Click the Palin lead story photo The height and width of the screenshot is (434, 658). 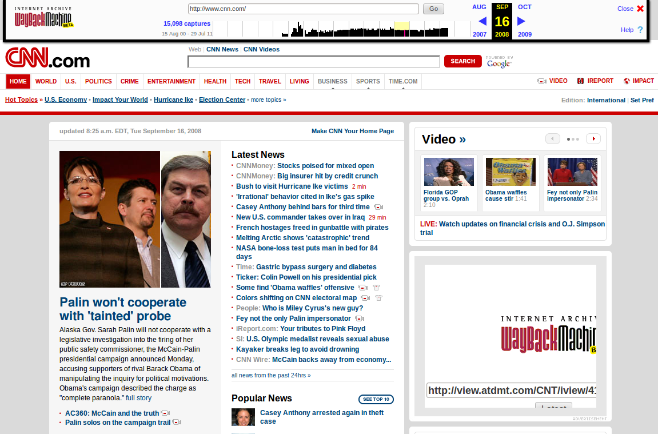point(135,219)
